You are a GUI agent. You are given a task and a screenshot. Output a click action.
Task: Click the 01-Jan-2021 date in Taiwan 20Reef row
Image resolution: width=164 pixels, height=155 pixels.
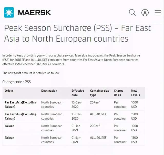pos(76,128)
